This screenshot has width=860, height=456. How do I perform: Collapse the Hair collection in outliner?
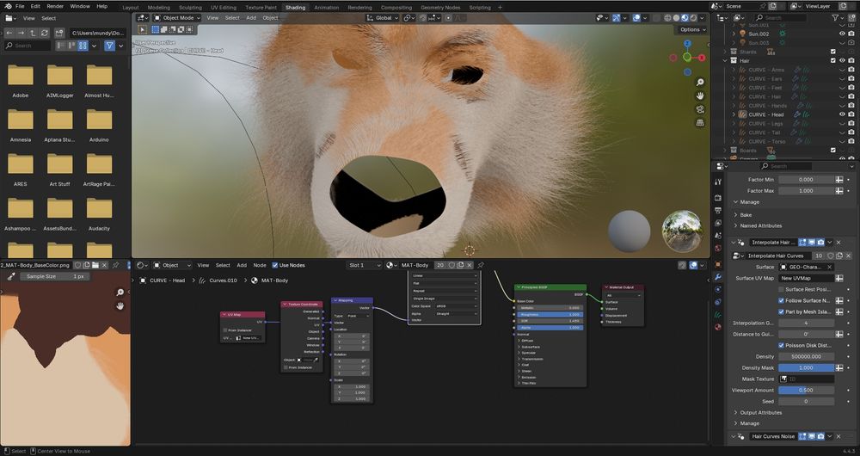click(725, 61)
